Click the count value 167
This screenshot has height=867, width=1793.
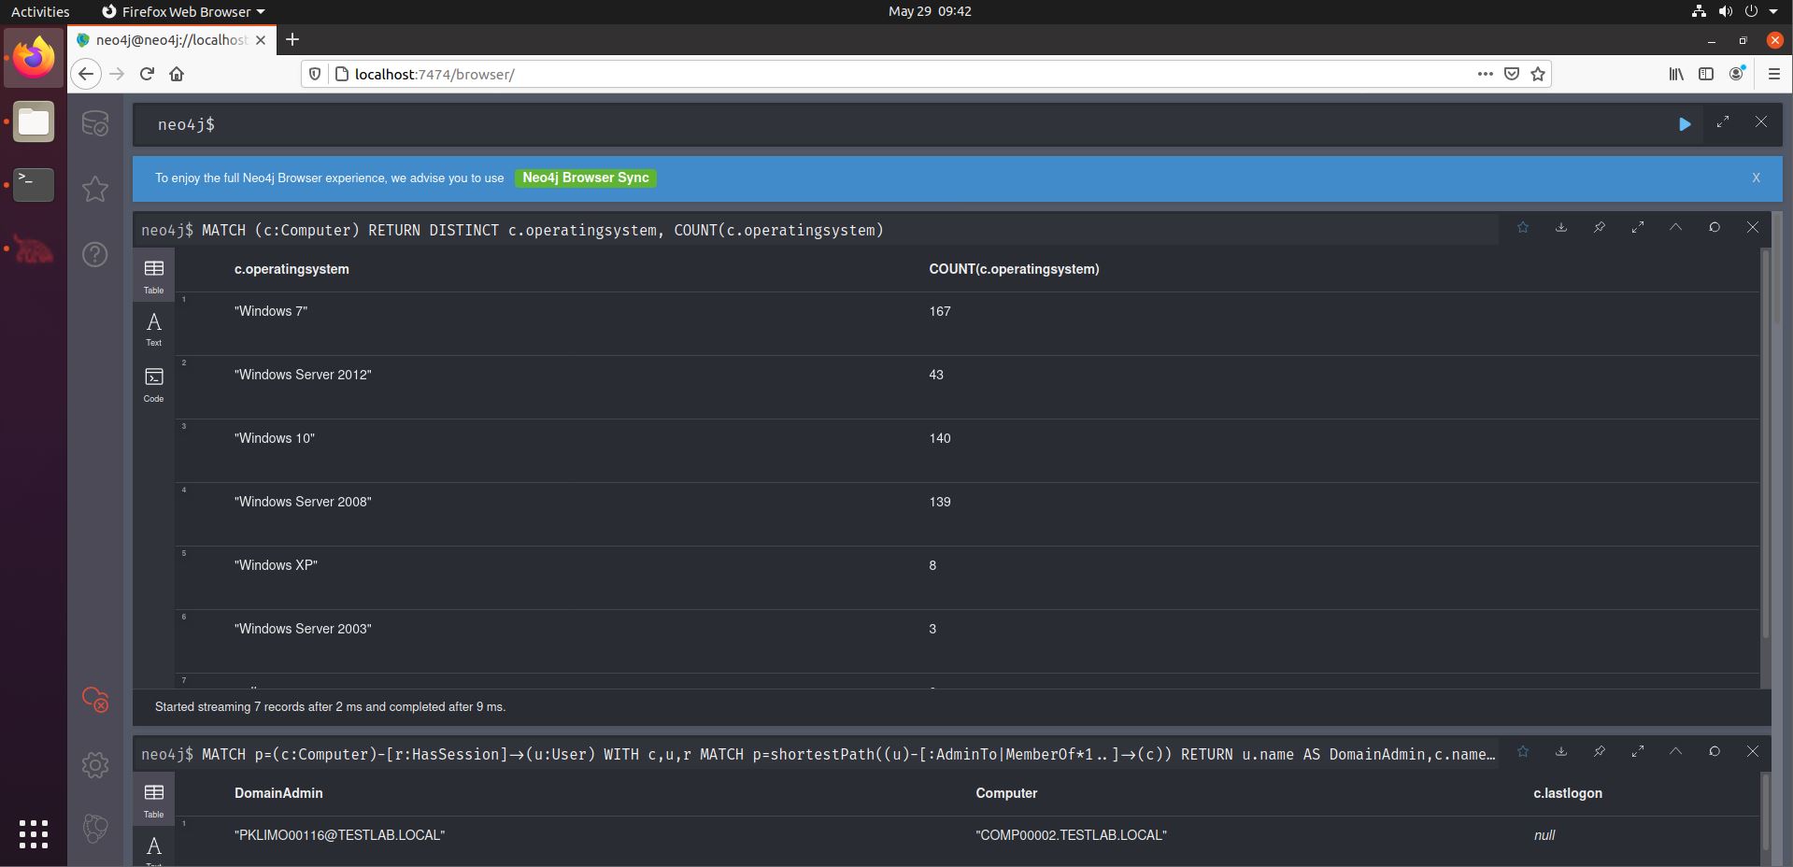940,311
